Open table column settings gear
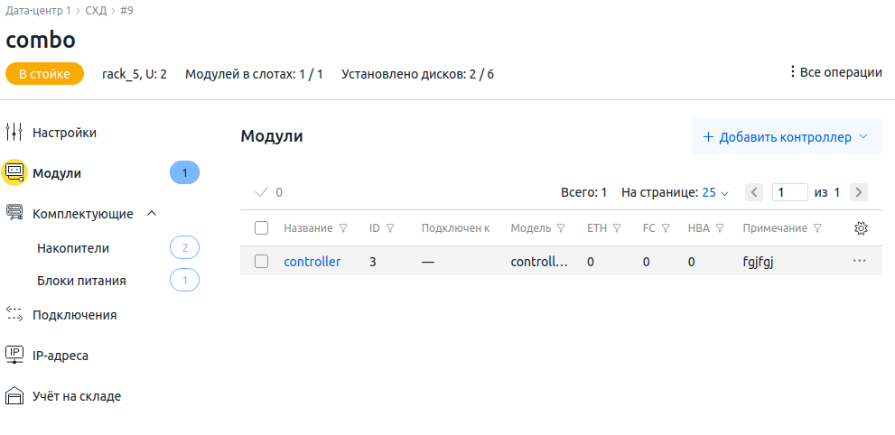The width and height of the screenshot is (895, 435). pos(861,228)
